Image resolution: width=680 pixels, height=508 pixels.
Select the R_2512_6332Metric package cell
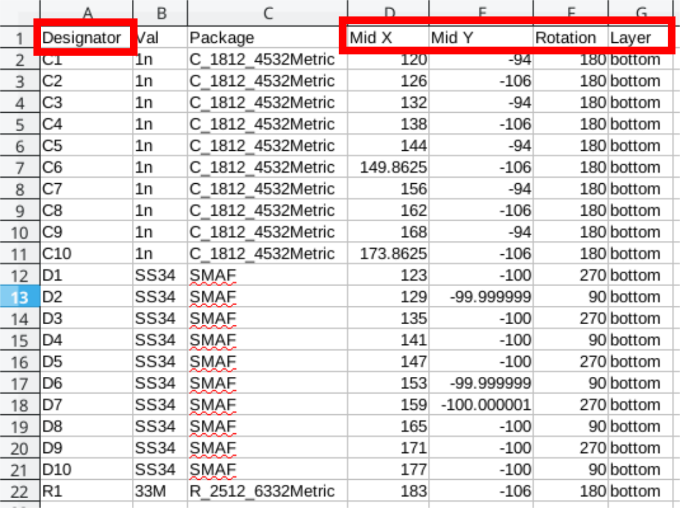pos(267,491)
